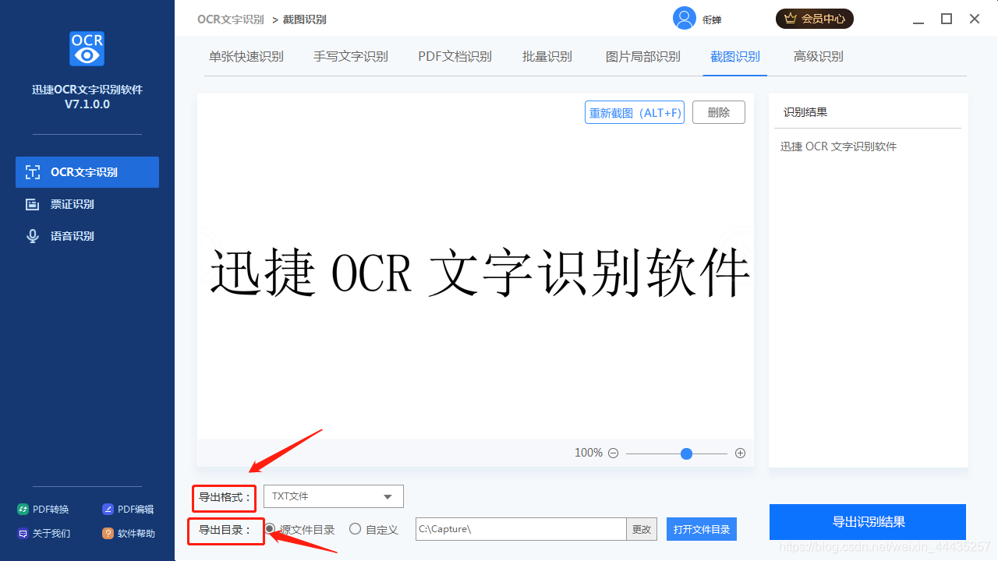Screen dimensions: 998x561
Task: Open the 导出格式 TXT文件 dropdown
Action: tap(333, 496)
